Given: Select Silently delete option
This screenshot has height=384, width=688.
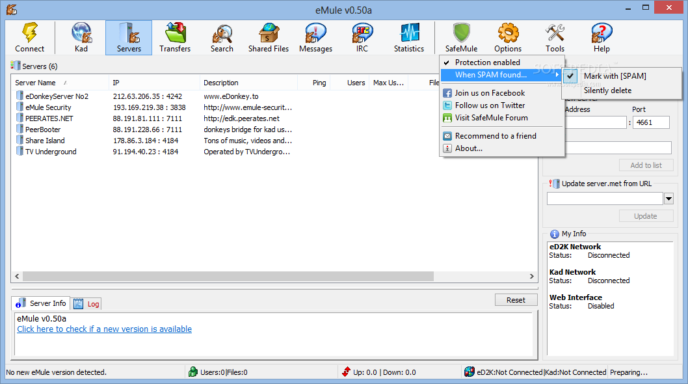Looking at the screenshot, I should pyautogui.click(x=622, y=90).
